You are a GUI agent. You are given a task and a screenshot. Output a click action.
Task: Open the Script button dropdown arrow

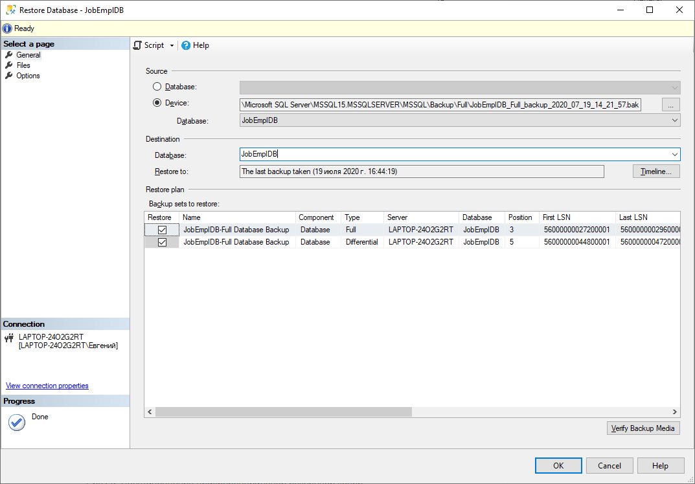coord(172,45)
